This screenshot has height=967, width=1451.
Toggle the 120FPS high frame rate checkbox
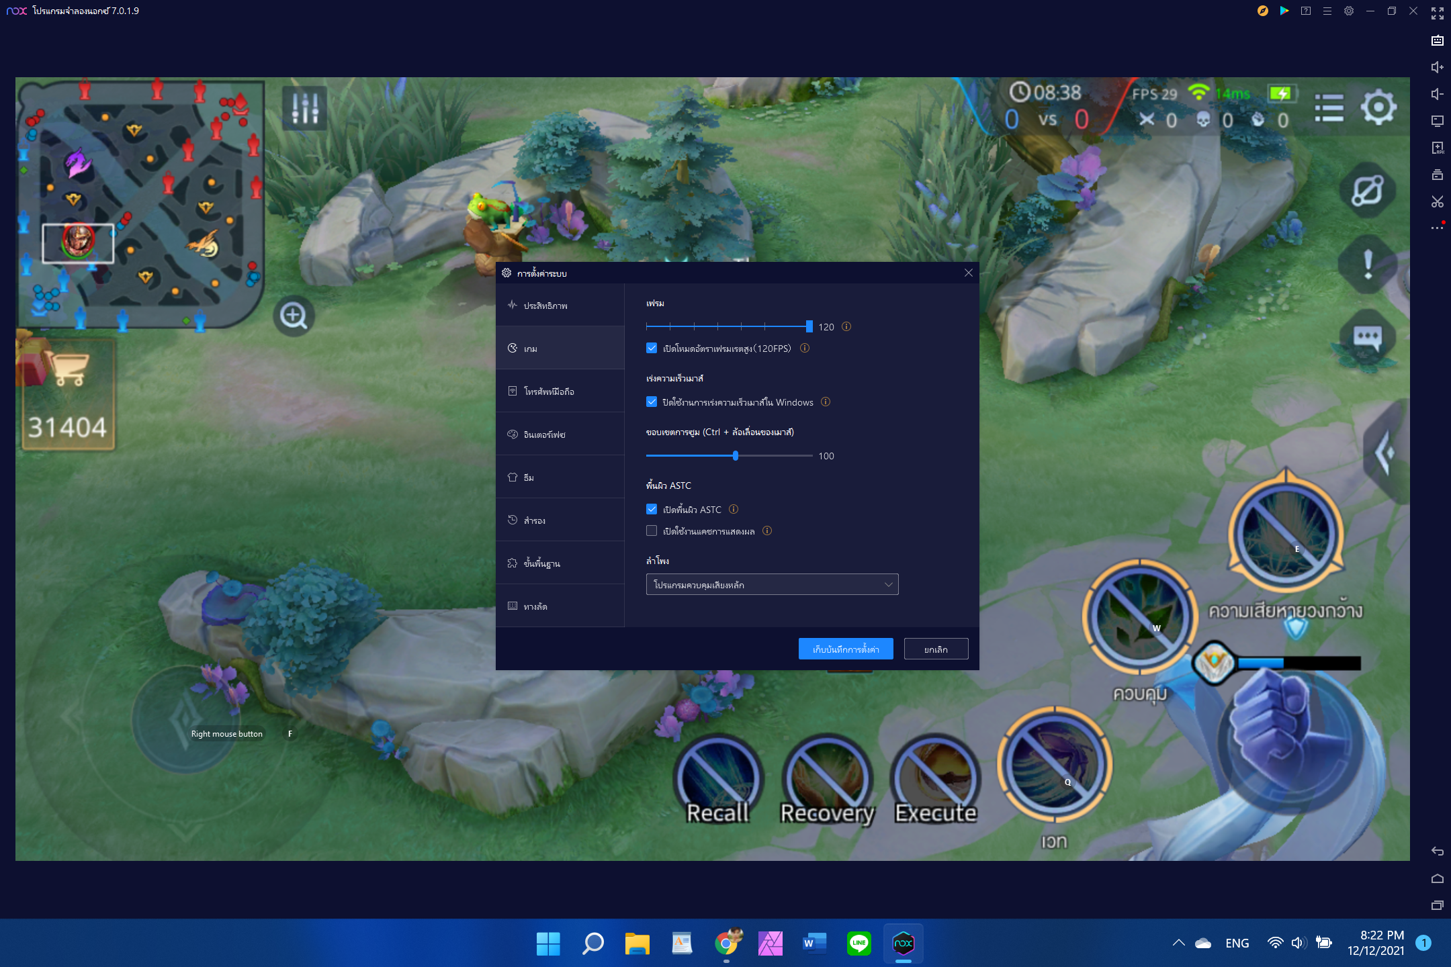(x=652, y=348)
